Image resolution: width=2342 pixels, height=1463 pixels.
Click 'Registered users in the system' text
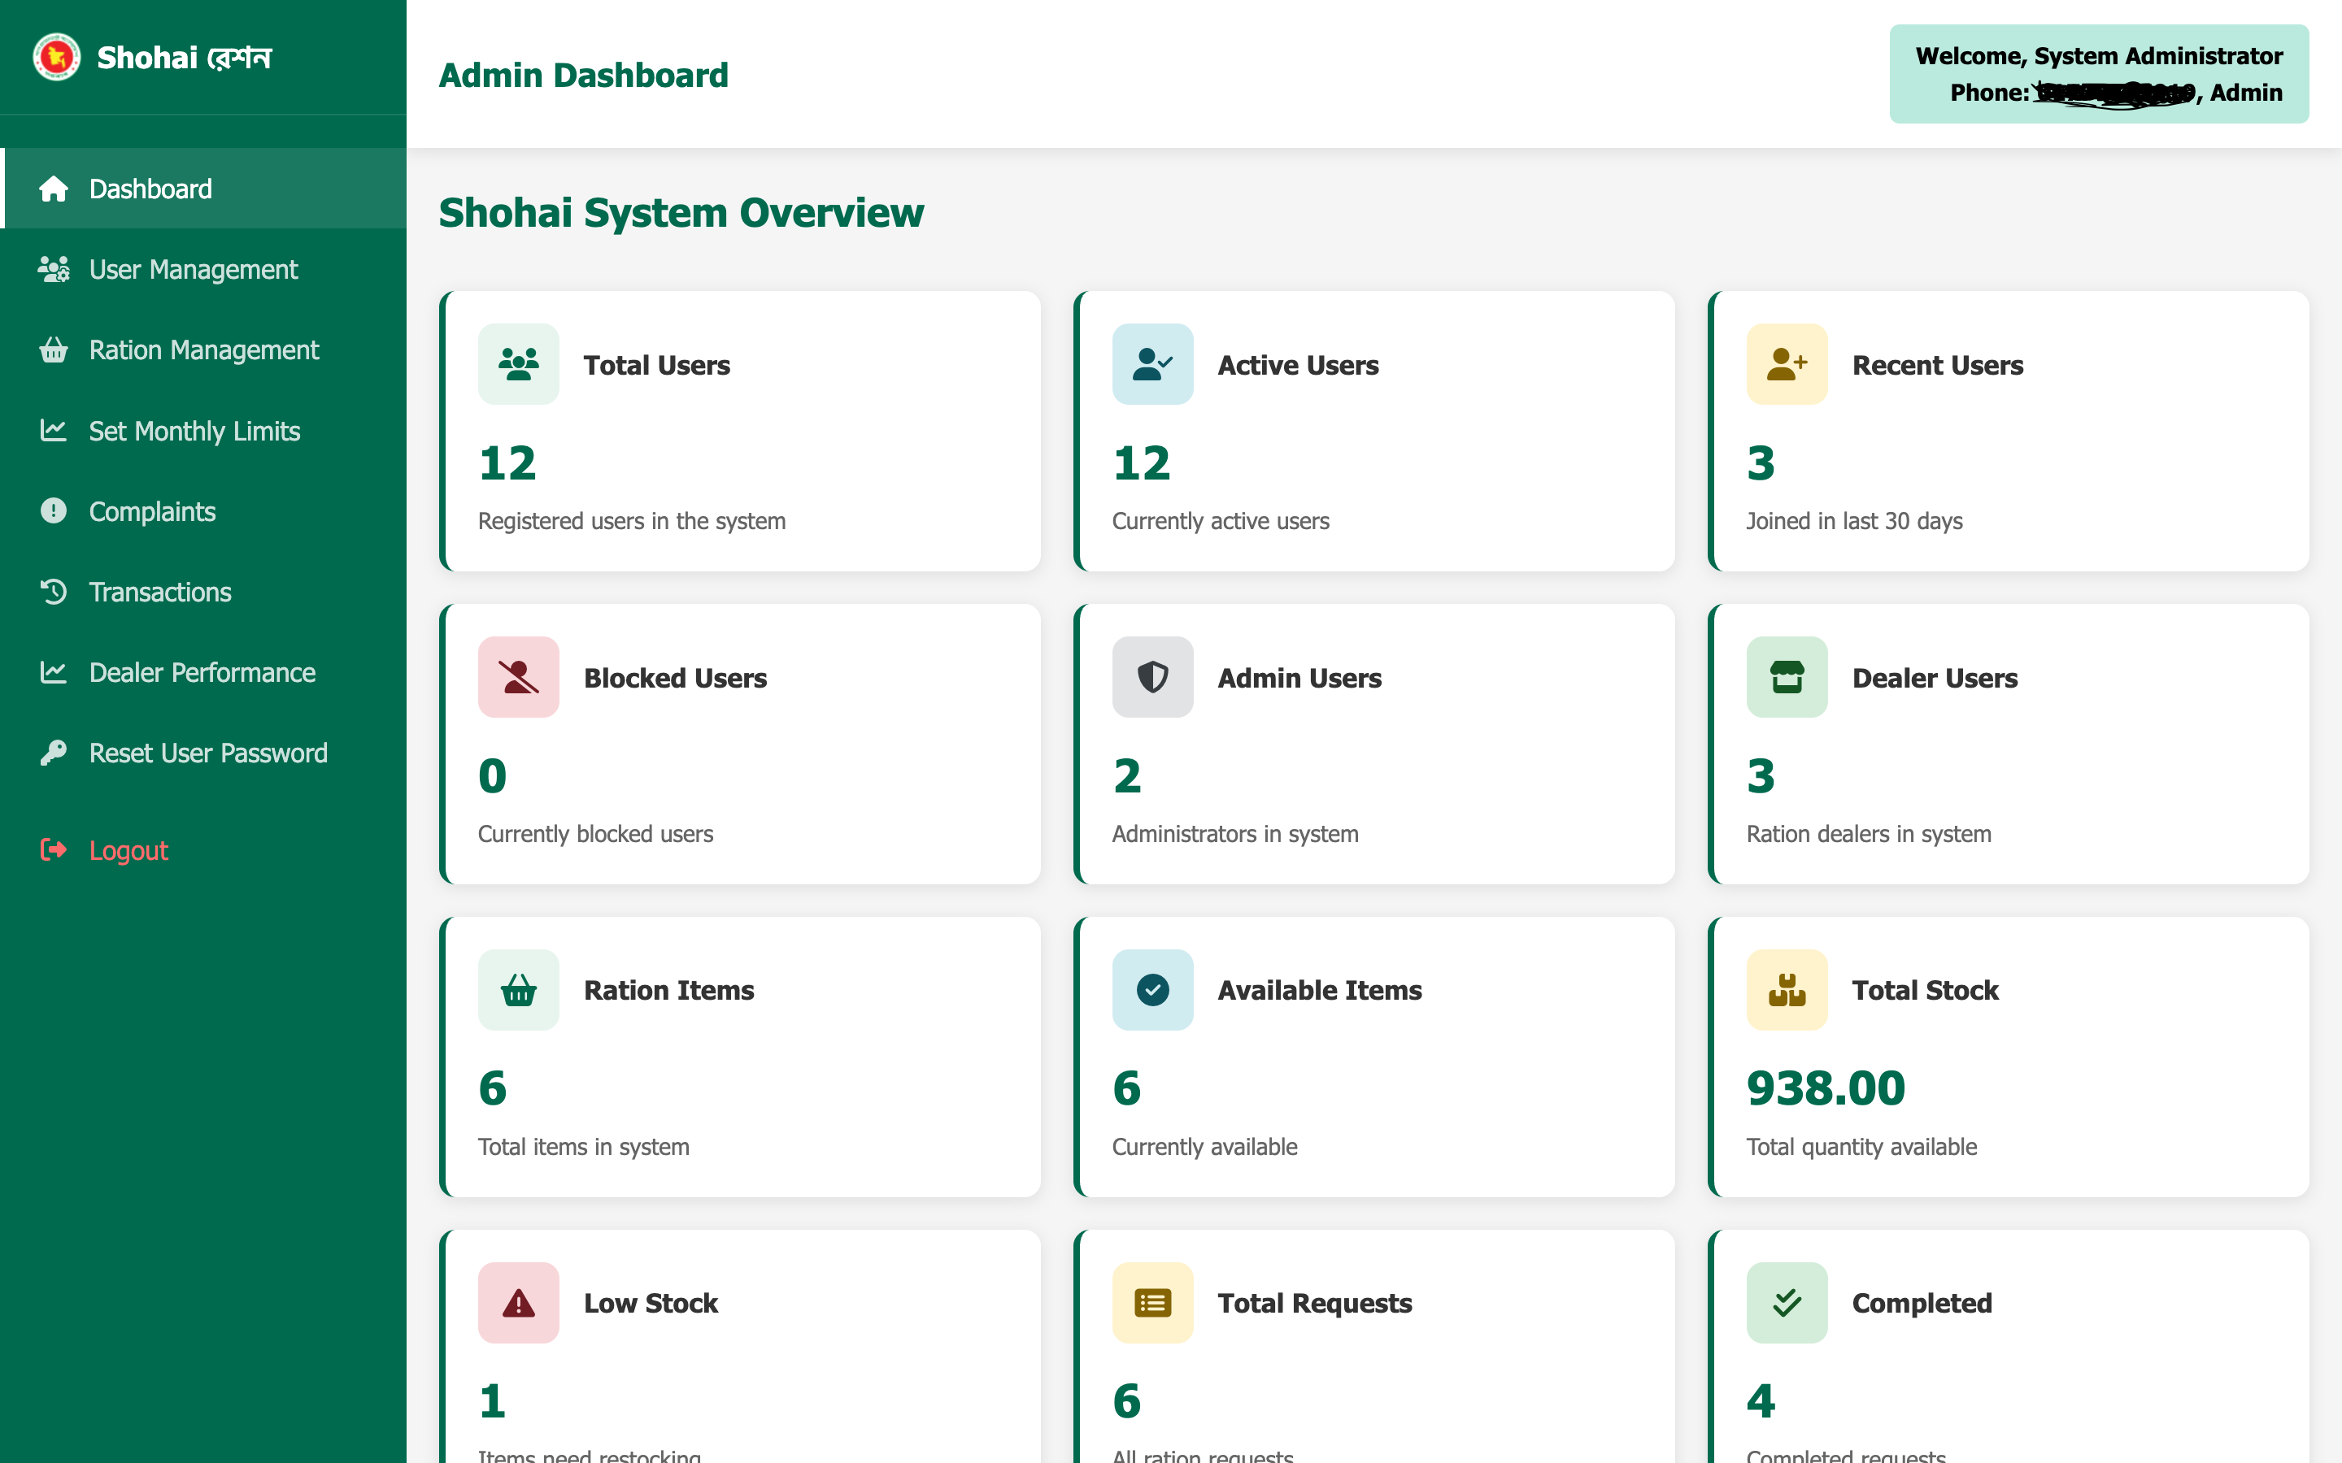[632, 520]
